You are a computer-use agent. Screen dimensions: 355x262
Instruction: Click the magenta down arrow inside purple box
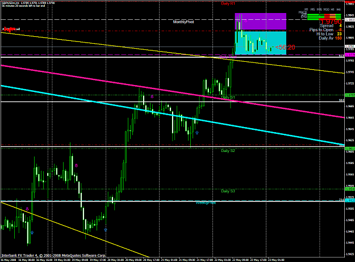click(245, 21)
